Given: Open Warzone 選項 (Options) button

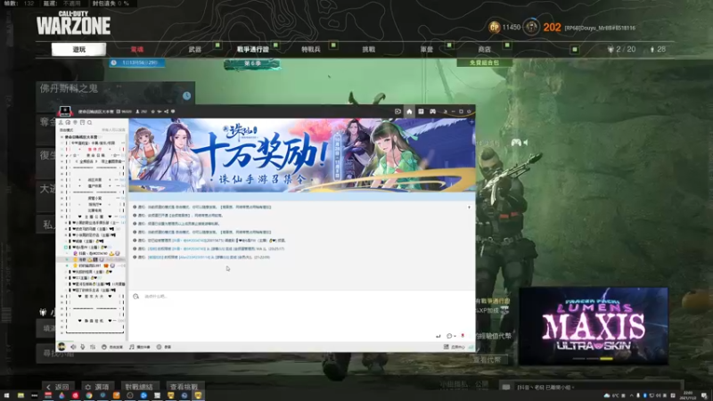Looking at the screenshot, I should [97, 387].
